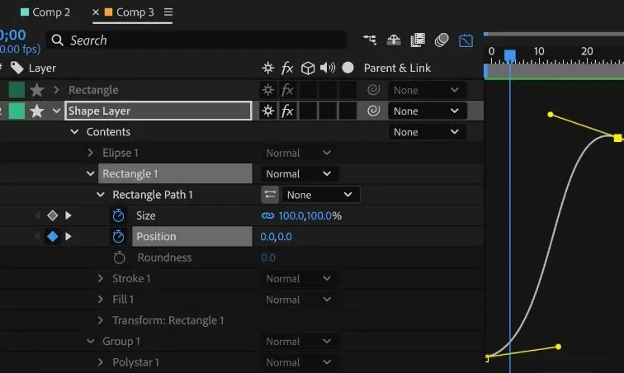Image resolution: width=624 pixels, height=373 pixels.
Task: Enable frame blending icon in toolbar
Action: [x=418, y=40]
